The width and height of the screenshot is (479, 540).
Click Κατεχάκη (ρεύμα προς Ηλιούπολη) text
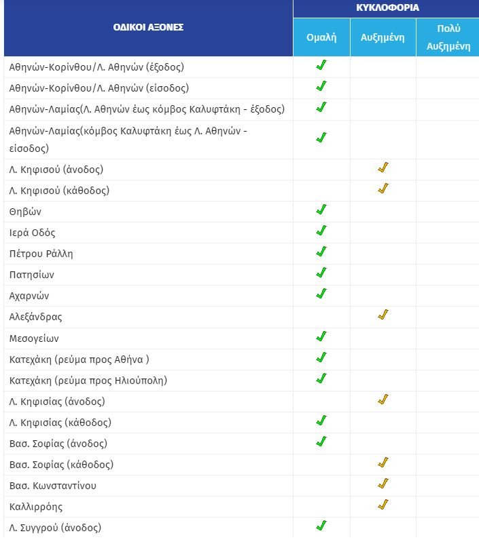click(x=88, y=380)
